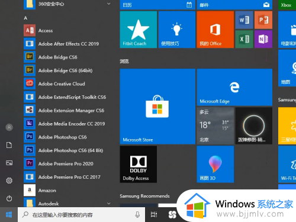Click the taskbar search box
Image resolution: width=296 pixels, height=222 pixels.
(81, 214)
